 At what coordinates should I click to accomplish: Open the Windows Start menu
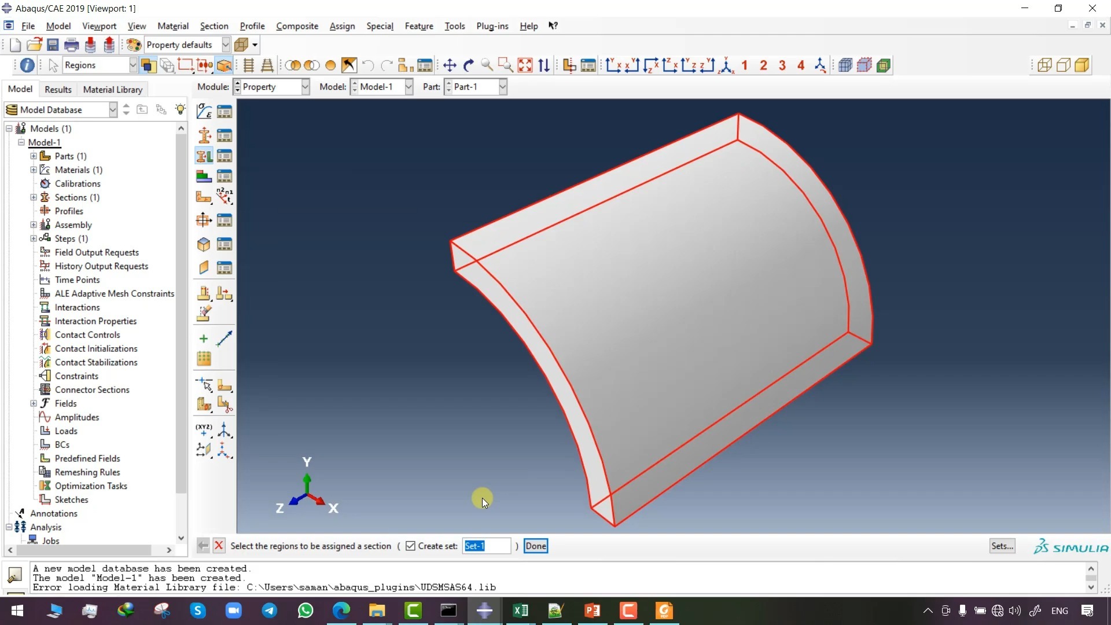coord(17,611)
